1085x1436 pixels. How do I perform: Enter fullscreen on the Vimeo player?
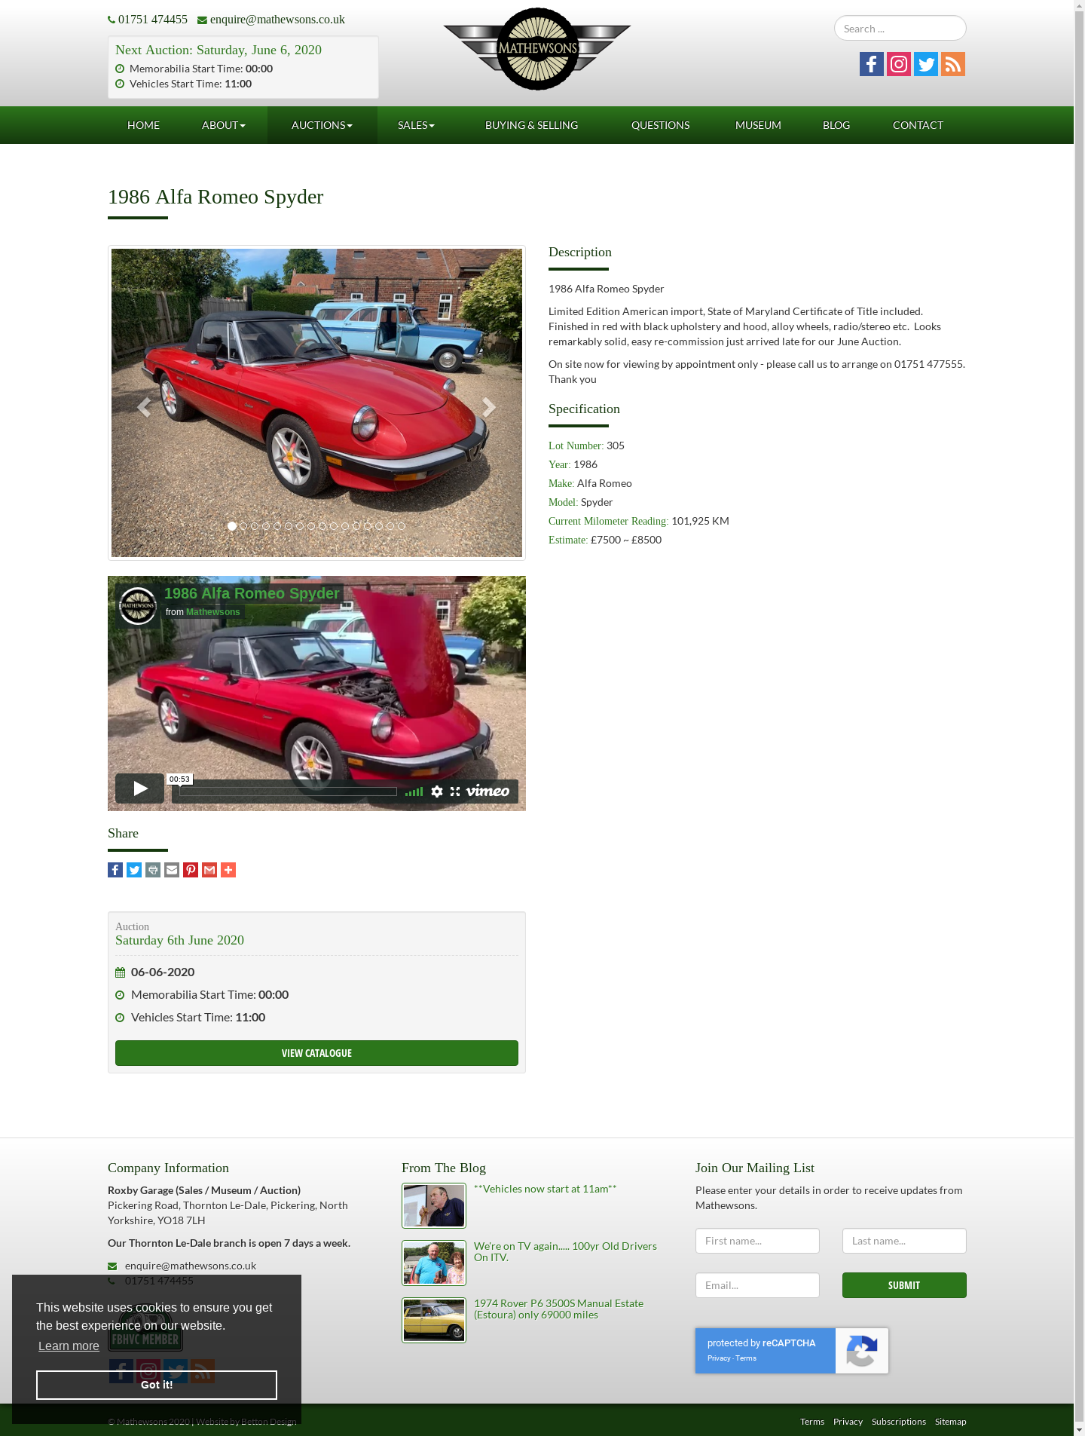[455, 791]
